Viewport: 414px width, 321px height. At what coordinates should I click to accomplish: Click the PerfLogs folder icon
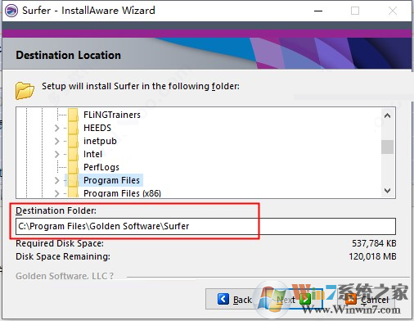73,167
